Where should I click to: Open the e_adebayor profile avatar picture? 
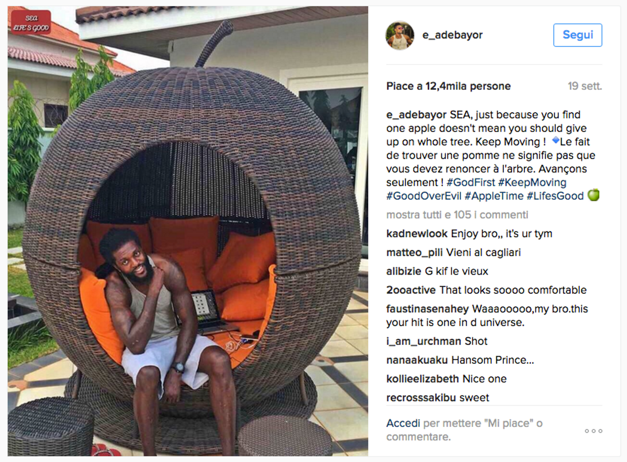tap(400, 35)
